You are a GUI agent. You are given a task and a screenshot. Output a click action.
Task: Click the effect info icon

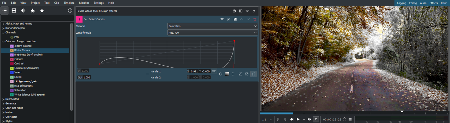pyautogui.click(x=70, y=11)
